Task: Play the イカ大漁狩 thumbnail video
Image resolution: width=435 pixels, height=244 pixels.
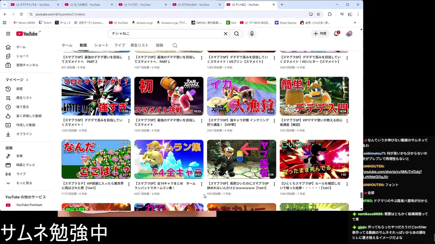Action: click(x=241, y=96)
